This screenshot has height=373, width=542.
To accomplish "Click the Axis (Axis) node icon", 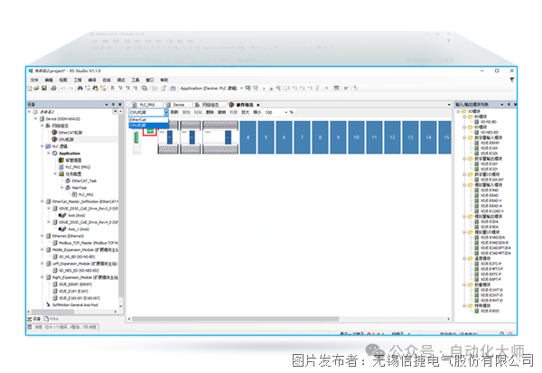I will (62, 215).
